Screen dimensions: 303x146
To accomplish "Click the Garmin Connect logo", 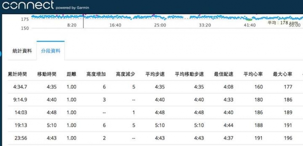I will tap(46, 5).
